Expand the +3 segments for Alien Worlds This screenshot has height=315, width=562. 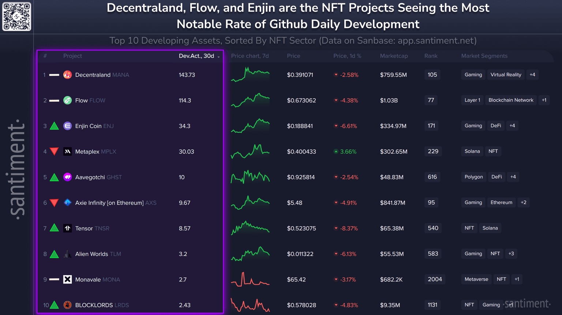[x=511, y=254]
